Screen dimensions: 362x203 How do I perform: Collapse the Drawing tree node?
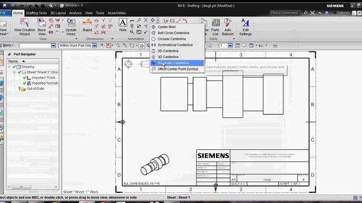pos(9,67)
